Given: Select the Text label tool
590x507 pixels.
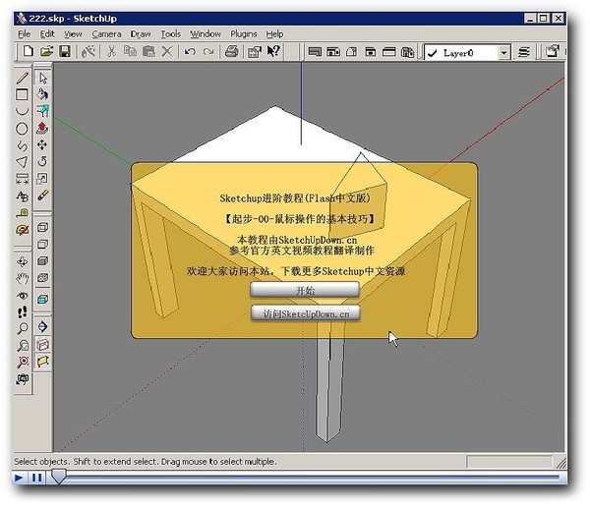Looking at the screenshot, I should (23, 196).
